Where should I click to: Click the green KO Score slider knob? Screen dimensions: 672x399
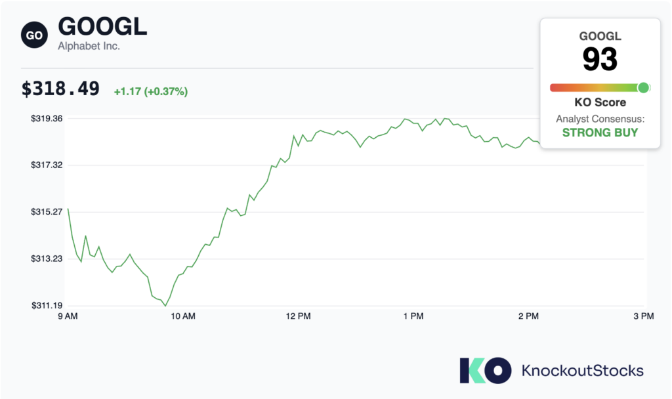coord(643,88)
